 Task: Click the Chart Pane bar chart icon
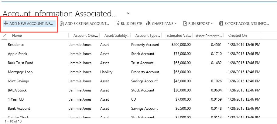click(x=148, y=23)
